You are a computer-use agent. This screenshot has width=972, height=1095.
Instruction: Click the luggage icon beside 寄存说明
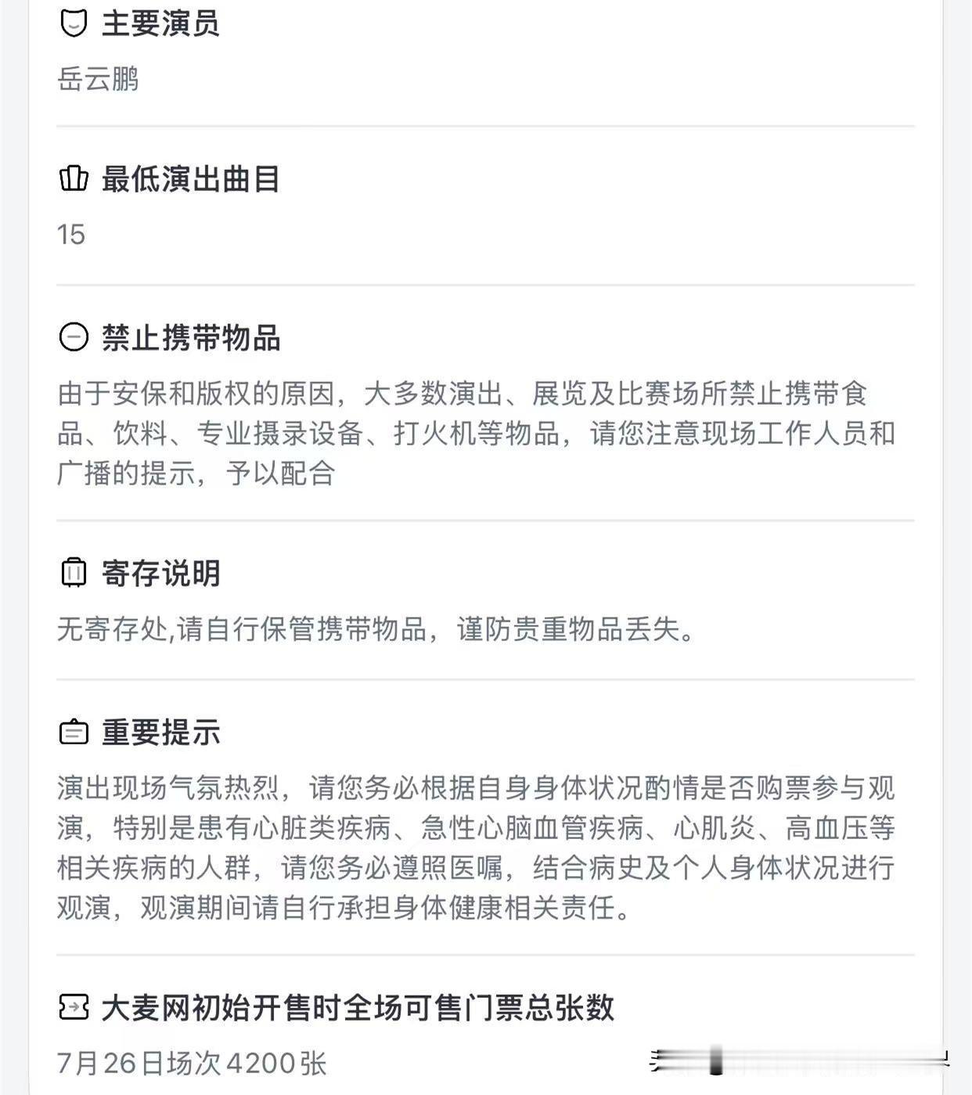pos(74,572)
